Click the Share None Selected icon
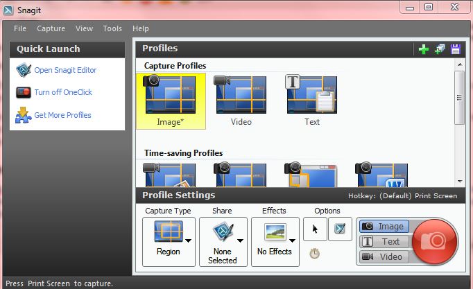Screen dimensions: 473x289 [x=223, y=231]
